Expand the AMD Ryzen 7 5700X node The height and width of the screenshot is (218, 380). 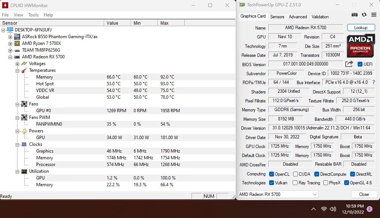tap(10, 44)
